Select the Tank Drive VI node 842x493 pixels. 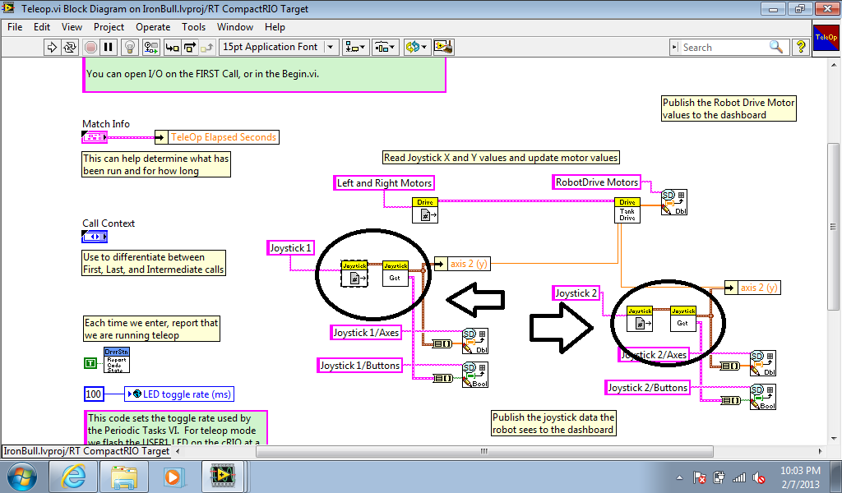point(627,210)
